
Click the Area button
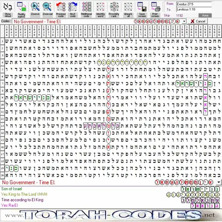[205, 15]
